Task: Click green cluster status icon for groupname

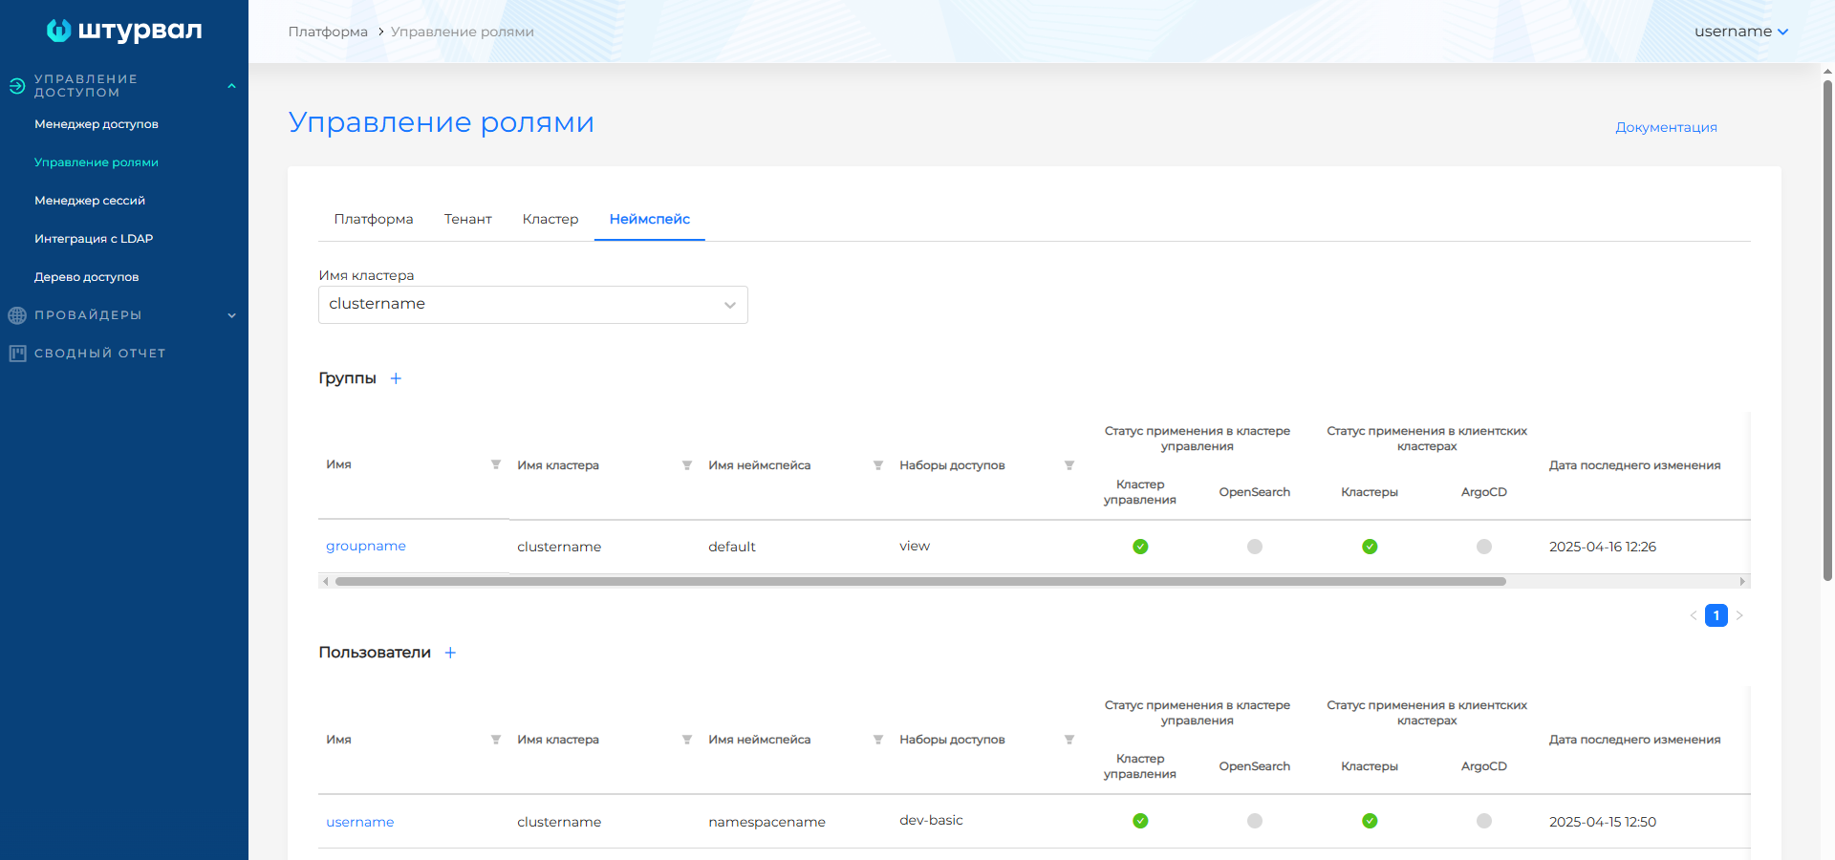Action: pos(1140,547)
